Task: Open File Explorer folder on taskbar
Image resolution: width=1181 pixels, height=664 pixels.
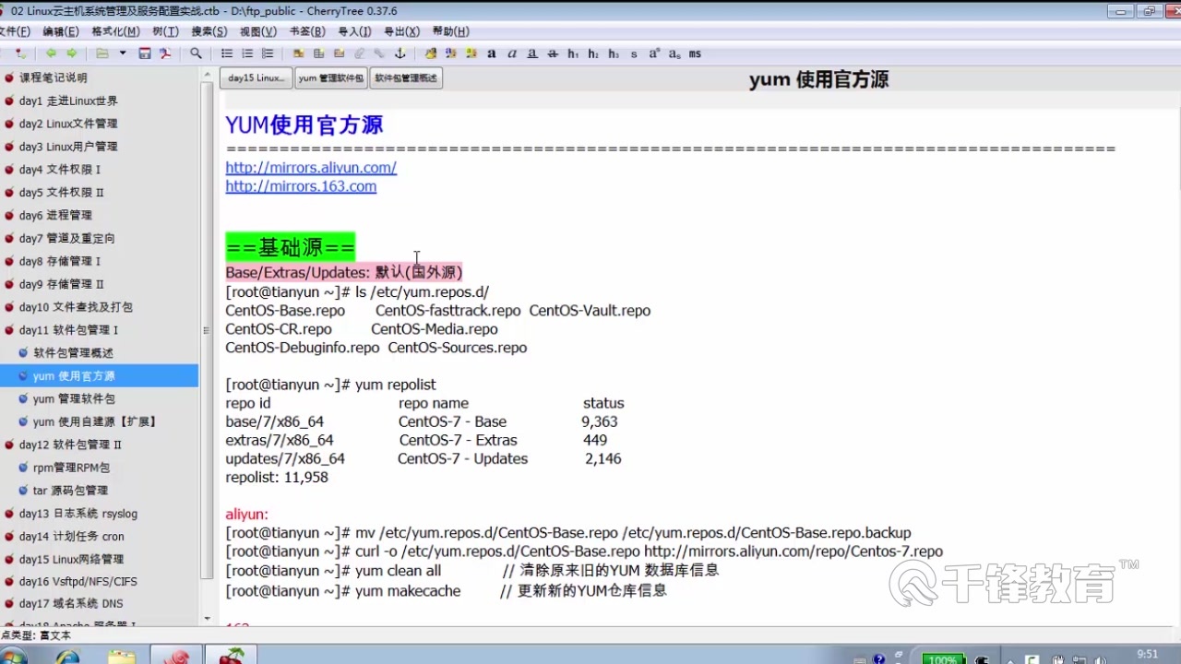Action: (121, 656)
